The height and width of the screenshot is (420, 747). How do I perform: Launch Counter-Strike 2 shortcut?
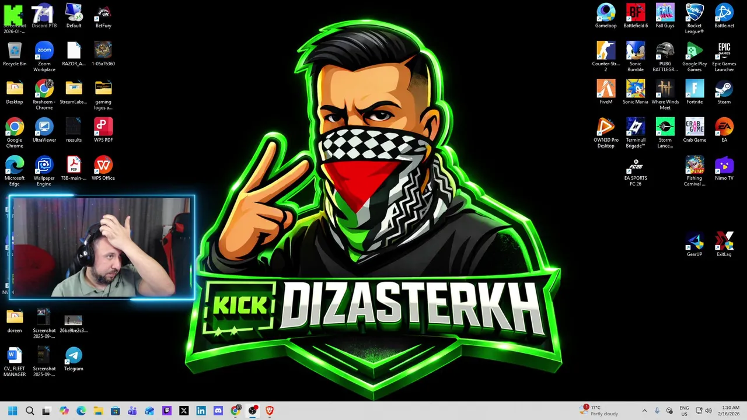tap(606, 57)
